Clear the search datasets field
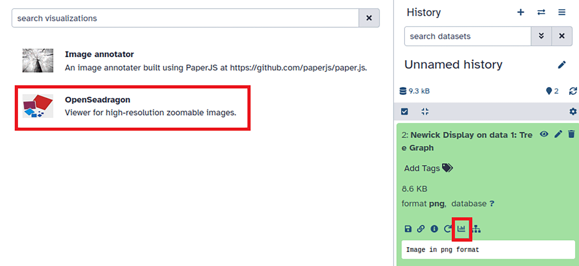The image size is (579, 266). coord(562,36)
